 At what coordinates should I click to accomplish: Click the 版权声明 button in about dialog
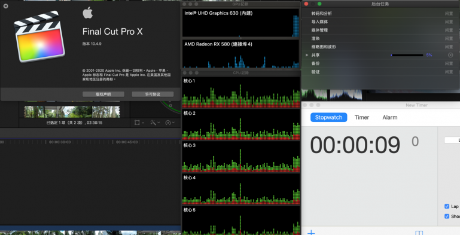[103, 94]
